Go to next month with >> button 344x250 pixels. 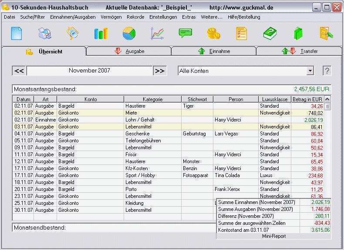click(x=160, y=71)
